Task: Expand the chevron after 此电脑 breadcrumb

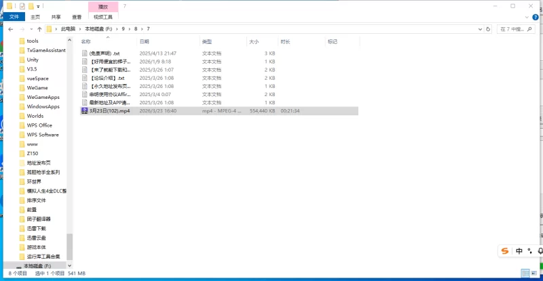Action: coord(80,29)
